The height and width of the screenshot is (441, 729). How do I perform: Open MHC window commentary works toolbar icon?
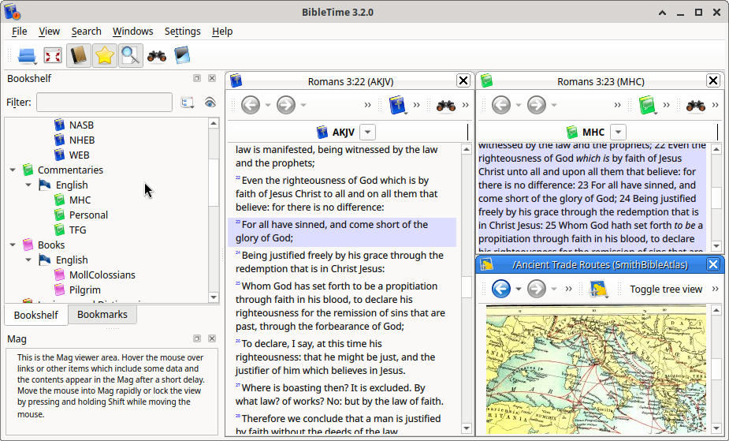click(647, 105)
